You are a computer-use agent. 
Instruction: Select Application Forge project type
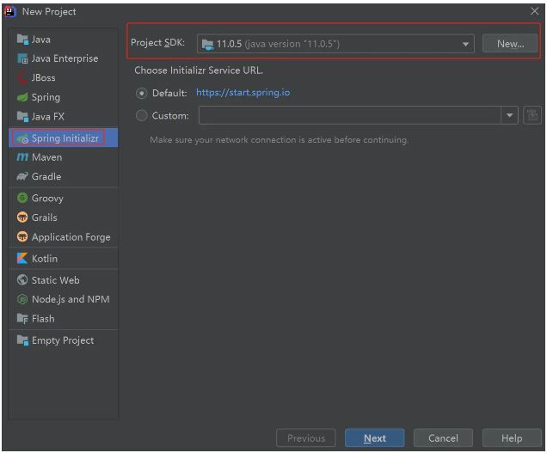63,237
